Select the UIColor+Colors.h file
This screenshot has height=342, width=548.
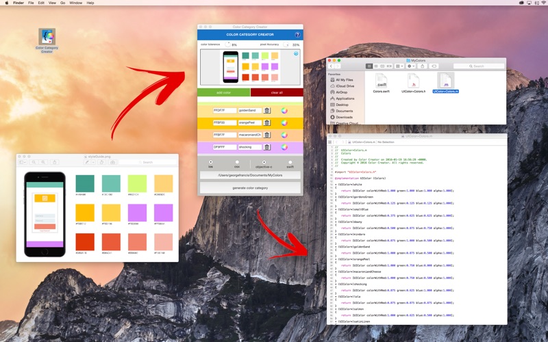(x=414, y=83)
